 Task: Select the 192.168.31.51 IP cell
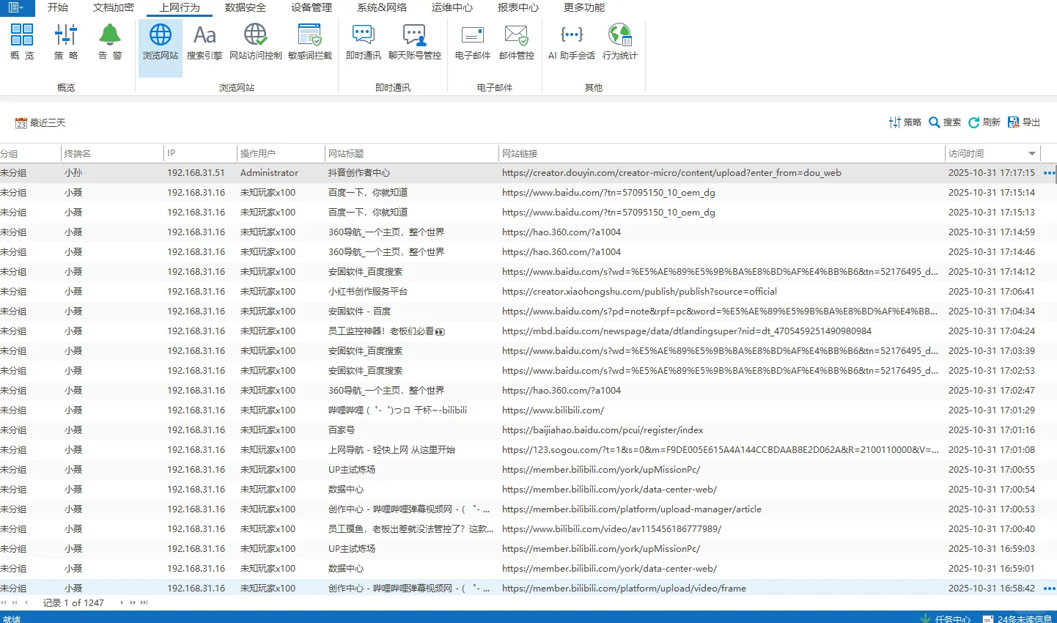point(201,173)
